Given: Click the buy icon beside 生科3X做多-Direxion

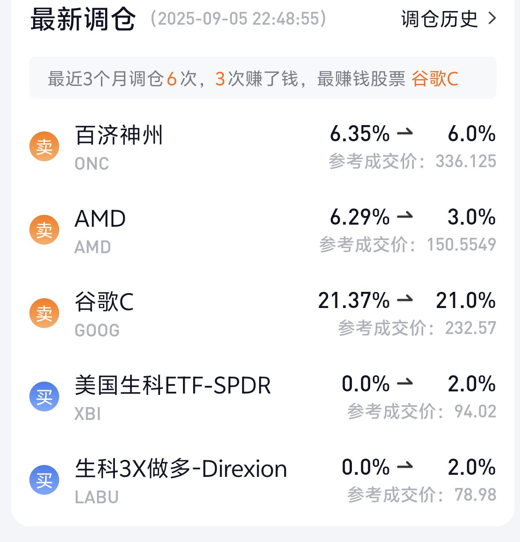Looking at the screenshot, I should 44,480.
